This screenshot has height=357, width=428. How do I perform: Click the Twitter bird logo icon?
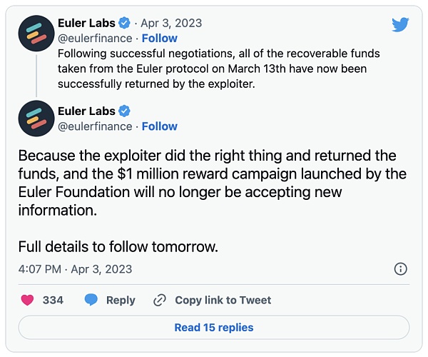(x=400, y=25)
